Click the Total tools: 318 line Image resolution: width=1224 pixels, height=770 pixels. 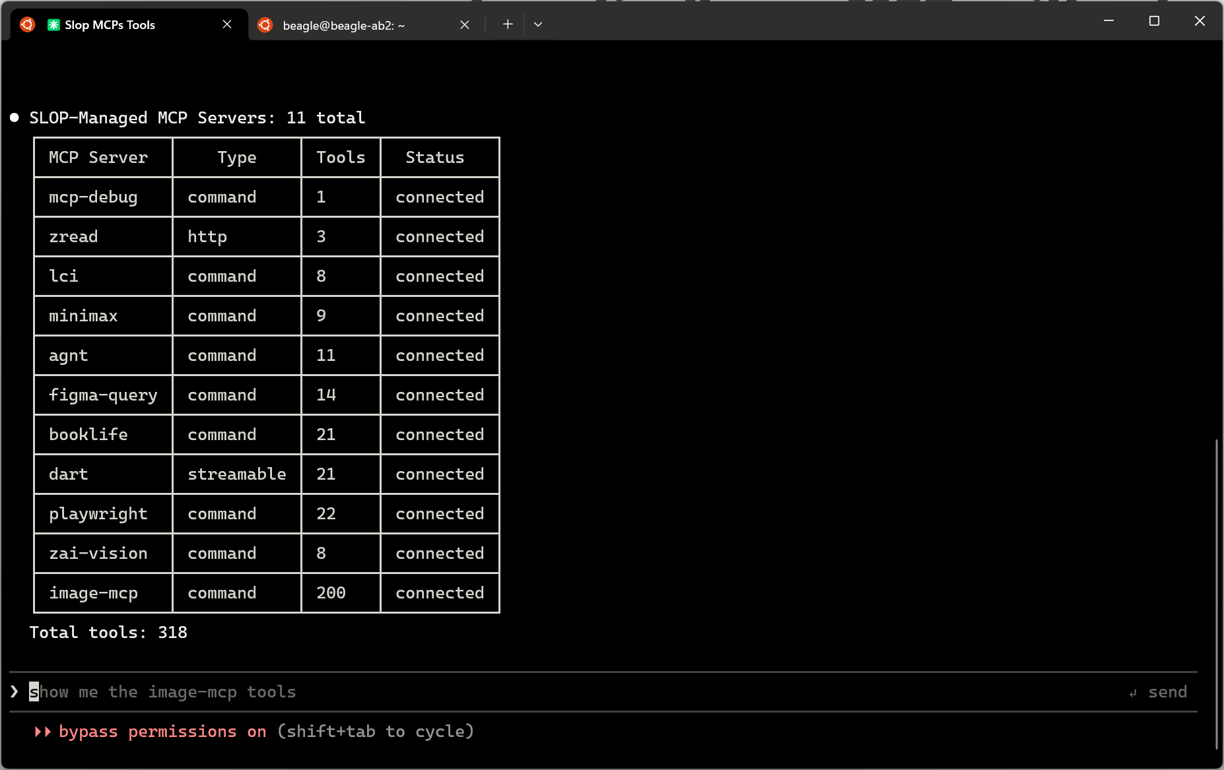click(x=108, y=633)
